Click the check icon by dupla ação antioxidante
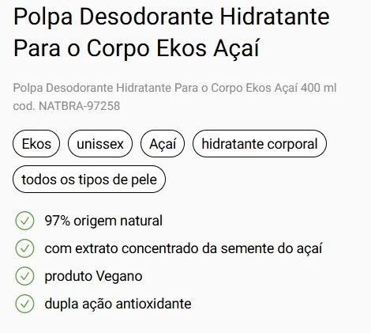This screenshot has width=371, height=333. coord(24,304)
